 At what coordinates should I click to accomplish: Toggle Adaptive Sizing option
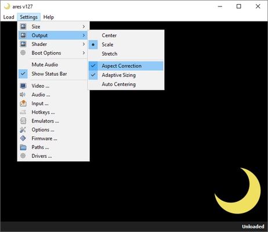click(x=126, y=75)
